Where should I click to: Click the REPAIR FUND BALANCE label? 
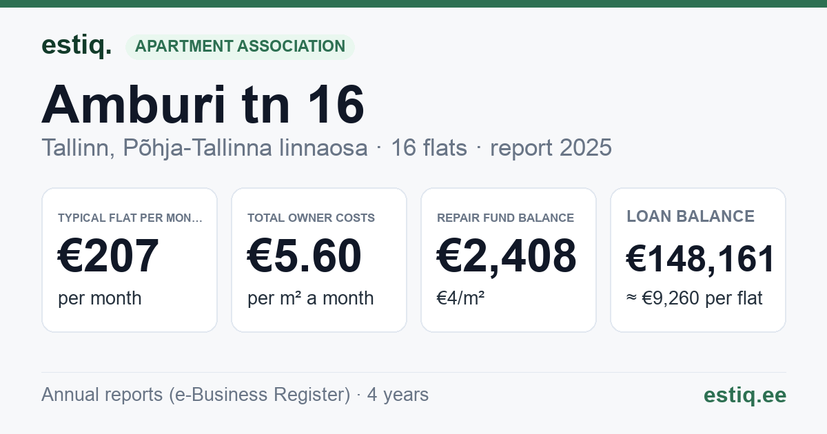click(505, 218)
